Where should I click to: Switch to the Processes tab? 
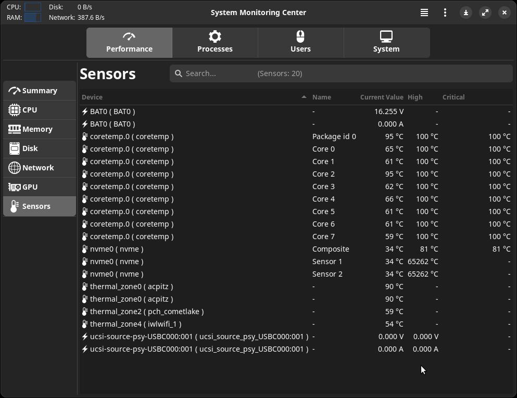coord(215,43)
